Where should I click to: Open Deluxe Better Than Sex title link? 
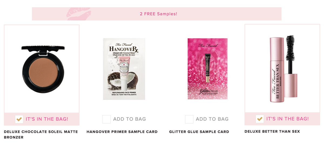tap(272, 131)
